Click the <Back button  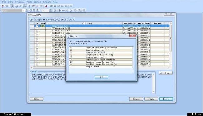pyautogui.click(x=151, y=99)
